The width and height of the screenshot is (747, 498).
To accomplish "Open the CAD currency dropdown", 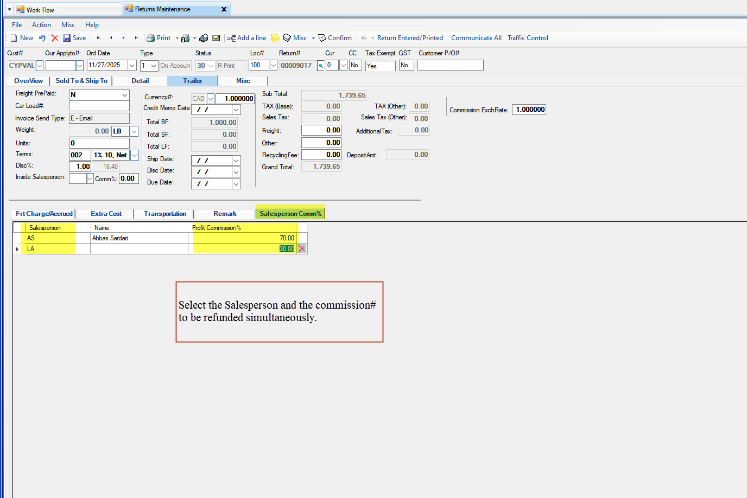I will tap(210, 98).
